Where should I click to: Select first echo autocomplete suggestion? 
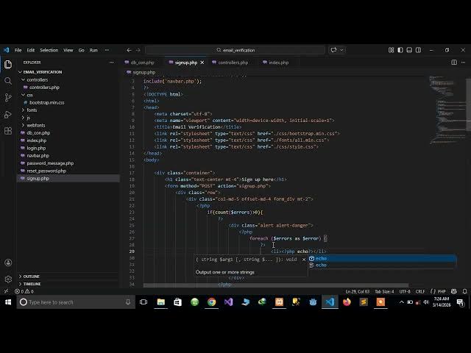(x=382, y=258)
